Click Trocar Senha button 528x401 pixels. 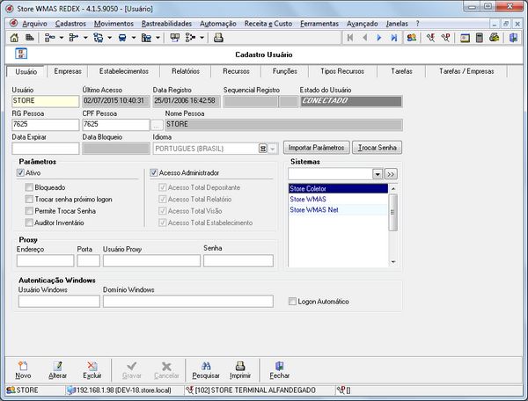(378, 148)
